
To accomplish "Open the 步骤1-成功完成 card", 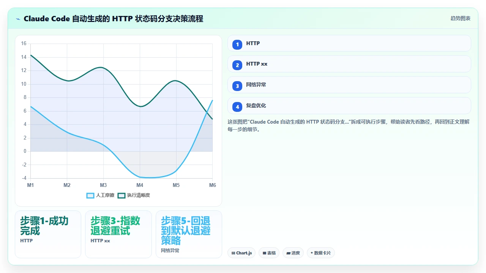I will [x=48, y=234].
